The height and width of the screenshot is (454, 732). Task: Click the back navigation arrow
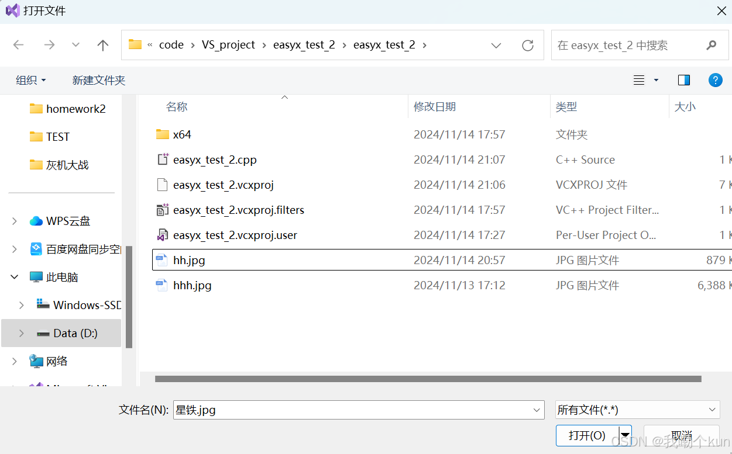click(18, 45)
